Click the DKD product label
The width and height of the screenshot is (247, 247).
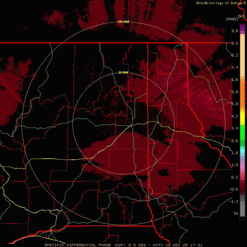241,16
